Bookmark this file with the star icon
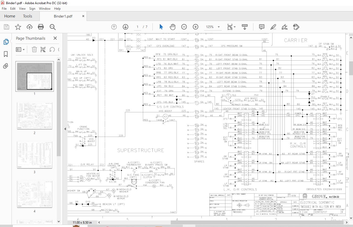This screenshot has width=353, height=227. [18, 27]
